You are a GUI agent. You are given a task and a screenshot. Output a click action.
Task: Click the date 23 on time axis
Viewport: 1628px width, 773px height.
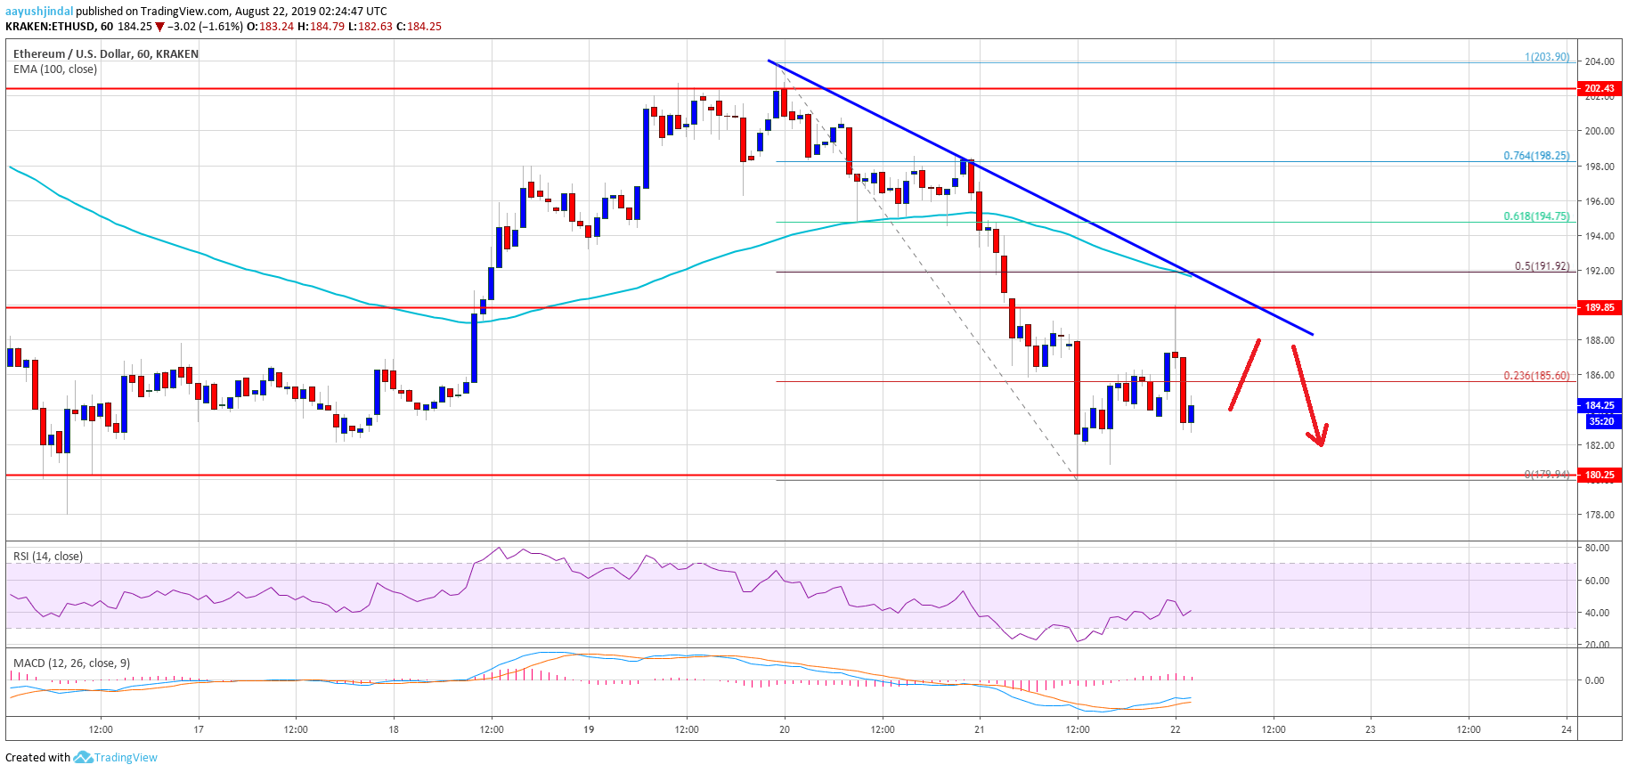pos(1371,729)
